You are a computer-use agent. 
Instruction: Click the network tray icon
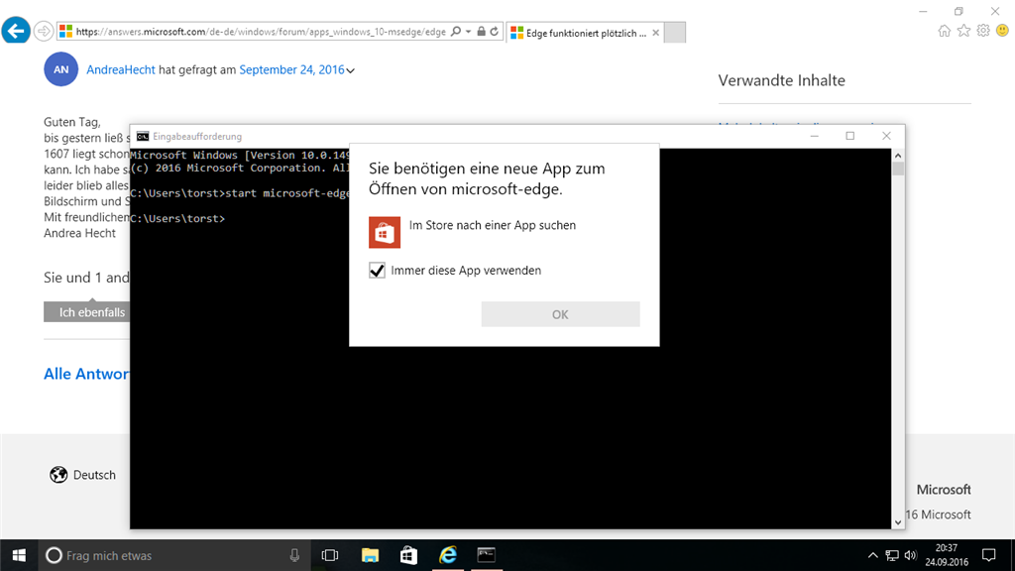pos(892,555)
